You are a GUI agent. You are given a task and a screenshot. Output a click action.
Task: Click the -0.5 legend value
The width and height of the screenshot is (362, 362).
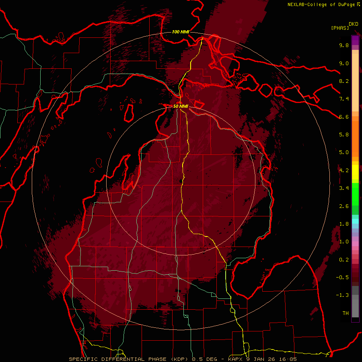342,278
